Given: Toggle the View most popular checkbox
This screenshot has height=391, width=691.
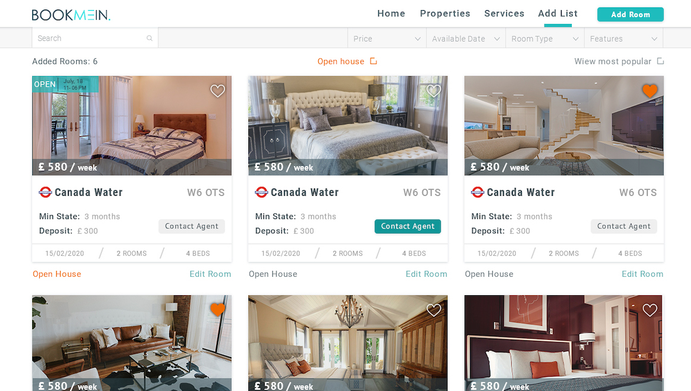Looking at the screenshot, I should pyautogui.click(x=660, y=61).
